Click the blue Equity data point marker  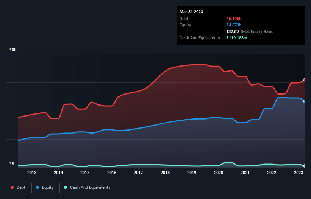[305, 101]
